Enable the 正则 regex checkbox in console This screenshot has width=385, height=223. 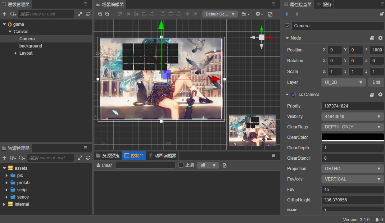click(x=181, y=165)
